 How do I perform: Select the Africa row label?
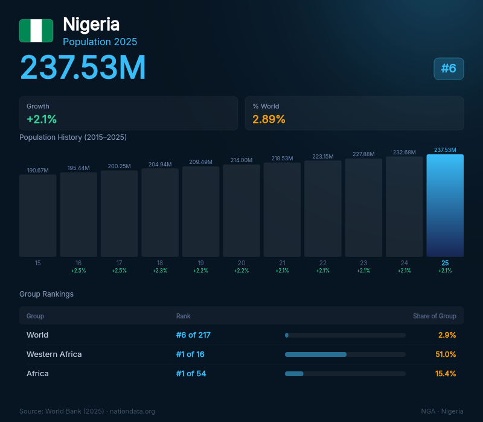pyautogui.click(x=37, y=373)
